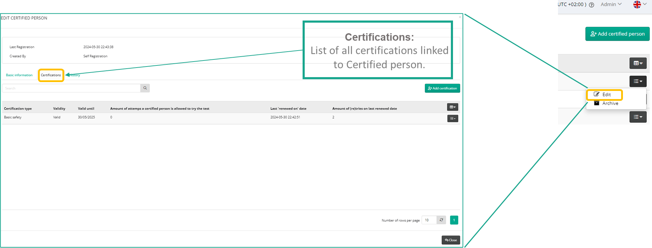Open the History tab

[x=75, y=75]
